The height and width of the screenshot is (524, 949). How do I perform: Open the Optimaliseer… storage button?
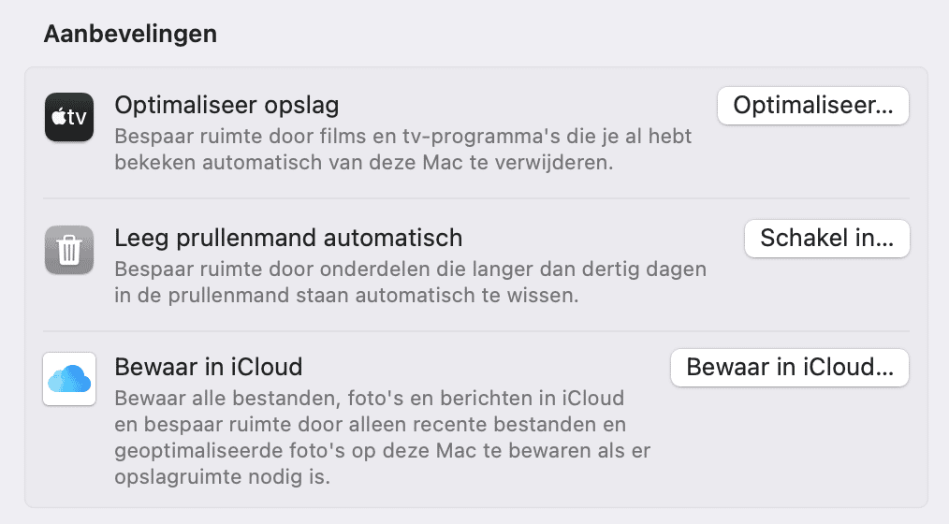(812, 106)
